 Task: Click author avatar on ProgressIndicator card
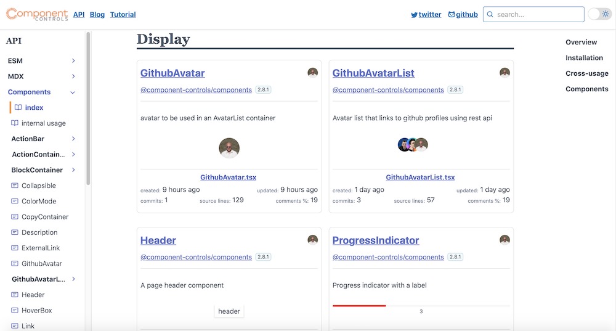pos(505,239)
